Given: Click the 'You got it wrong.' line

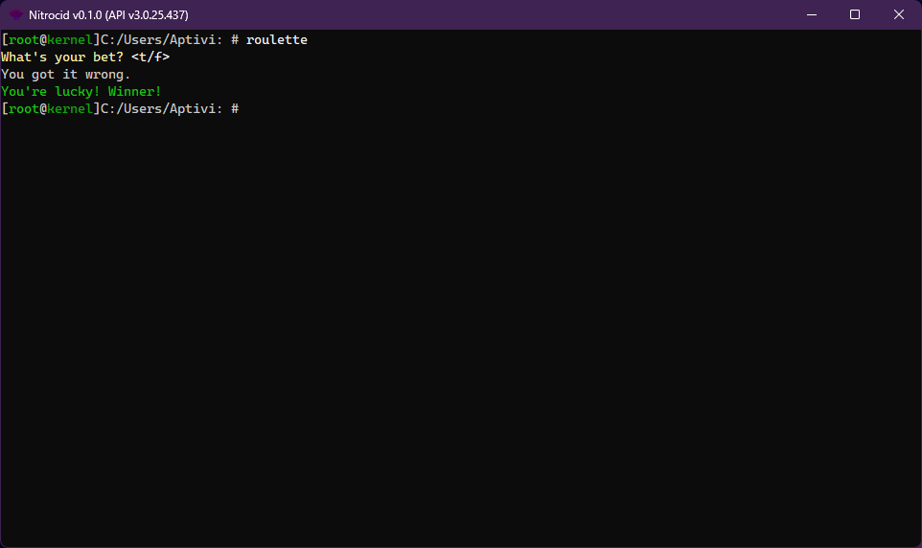Looking at the screenshot, I should (x=66, y=75).
